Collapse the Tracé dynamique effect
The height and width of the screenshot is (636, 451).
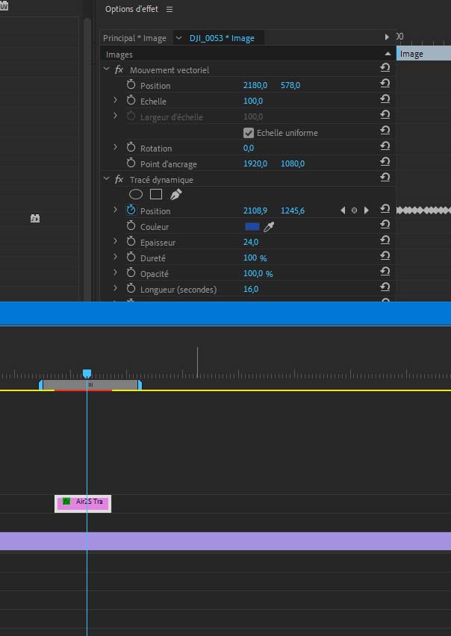pos(106,179)
